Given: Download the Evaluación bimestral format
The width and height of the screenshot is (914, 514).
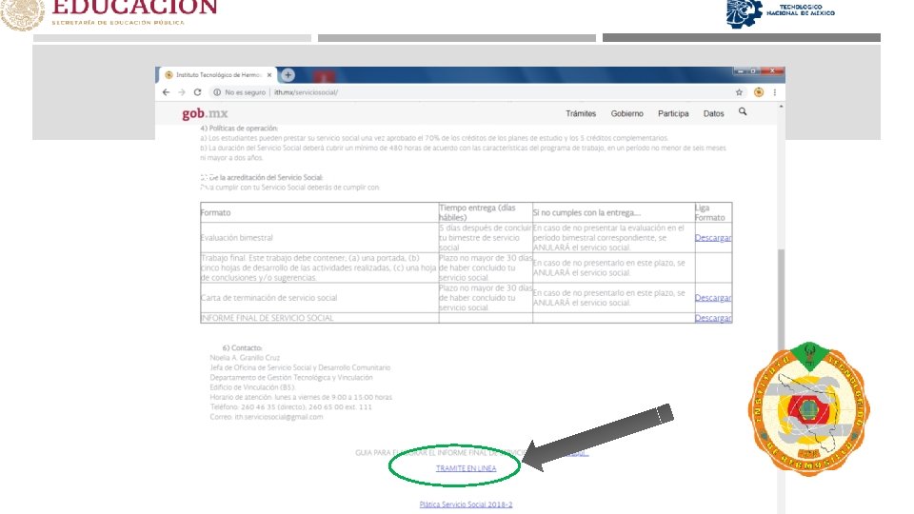Looking at the screenshot, I should tap(713, 238).
